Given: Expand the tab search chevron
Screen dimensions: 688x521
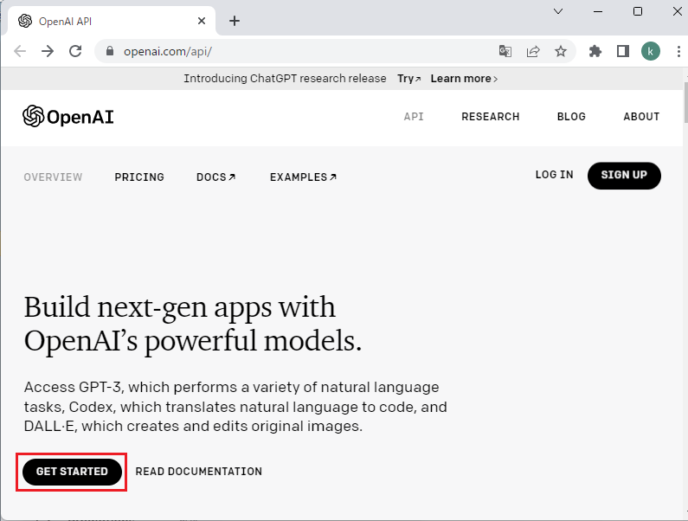Looking at the screenshot, I should (x=558, y=11).
